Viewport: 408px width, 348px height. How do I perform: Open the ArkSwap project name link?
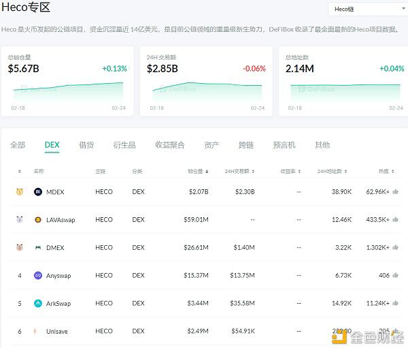pyautogui.click(x=58, y=304)
